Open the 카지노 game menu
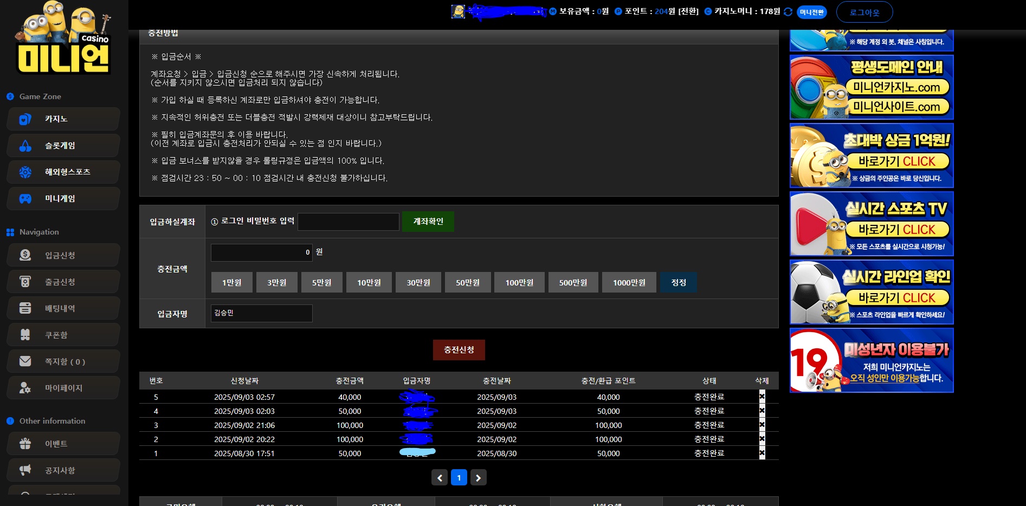This screenshot has height=506, width=1026. point(63,119)
